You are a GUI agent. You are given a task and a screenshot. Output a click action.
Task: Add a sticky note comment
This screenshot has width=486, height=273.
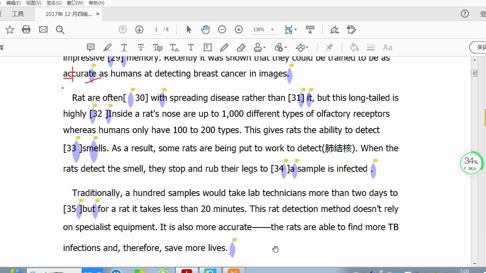tap(91, 47)
